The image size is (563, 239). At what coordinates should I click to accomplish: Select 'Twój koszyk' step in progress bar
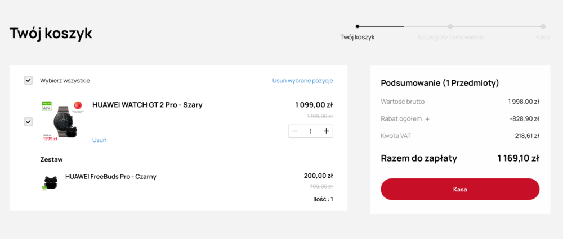pyautogui.click(x=358, y=37)
